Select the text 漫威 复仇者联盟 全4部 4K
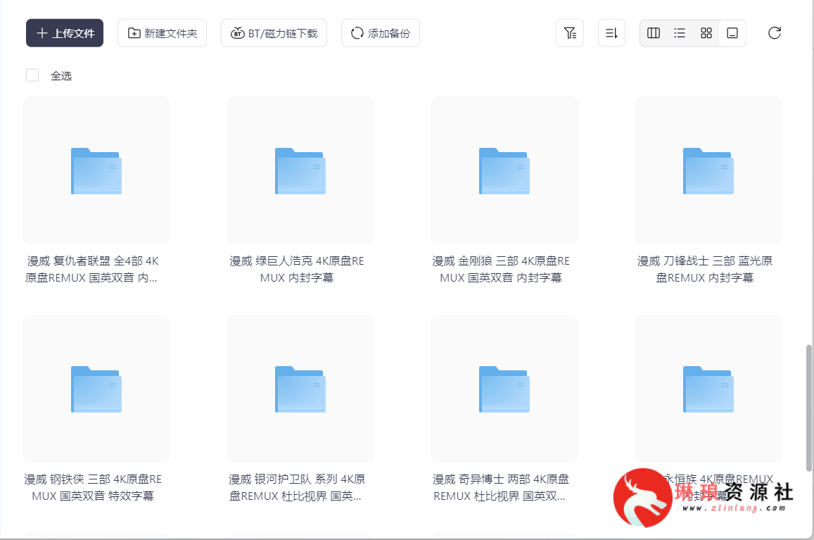This screenshot has height=540, width=814. click(93, 261)
